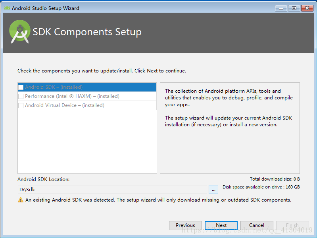Click the existing Android SDK detected warning text
This screenshot has height=238, width=317.
click(x=158, y=200)
